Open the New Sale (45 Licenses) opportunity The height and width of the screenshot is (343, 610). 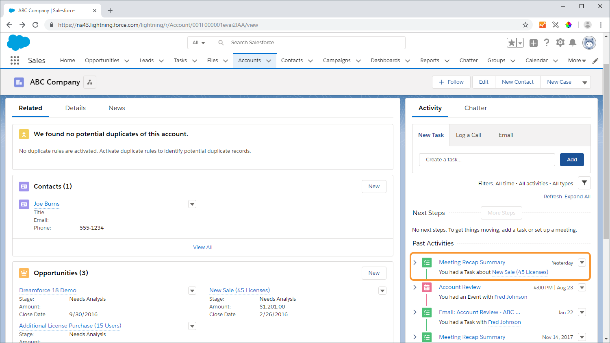tap(239, 291)
